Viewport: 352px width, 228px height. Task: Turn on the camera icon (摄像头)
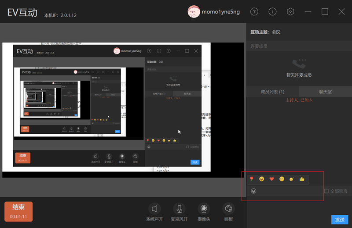pyautogui.click(x=204, y=209)
